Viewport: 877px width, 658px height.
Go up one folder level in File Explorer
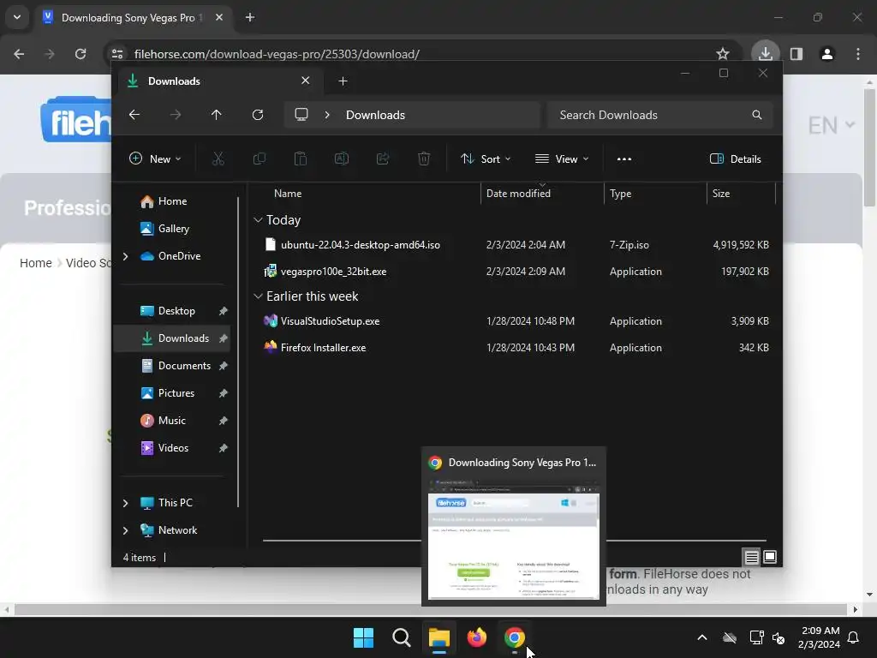(x=217, y=115)
